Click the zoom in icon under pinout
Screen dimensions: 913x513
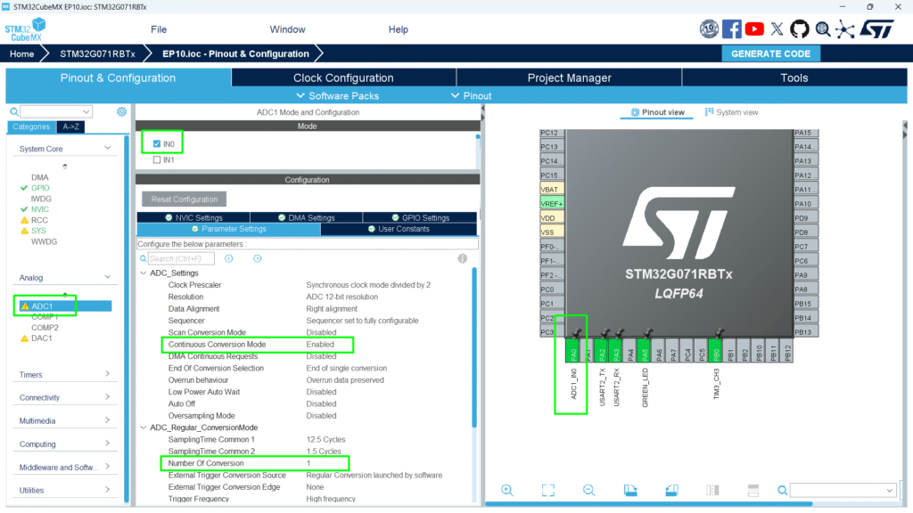pyautogui.click(x=506, y=491)
